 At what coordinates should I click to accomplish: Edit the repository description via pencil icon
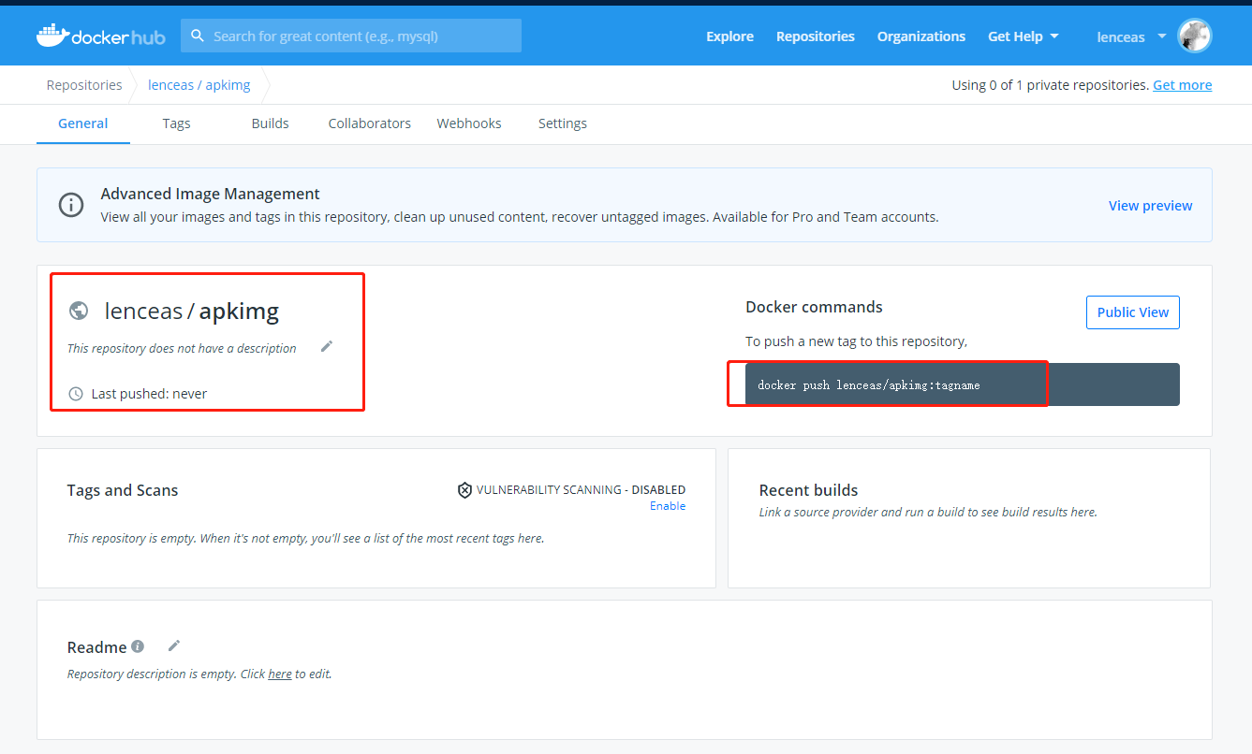click(327, 346)
